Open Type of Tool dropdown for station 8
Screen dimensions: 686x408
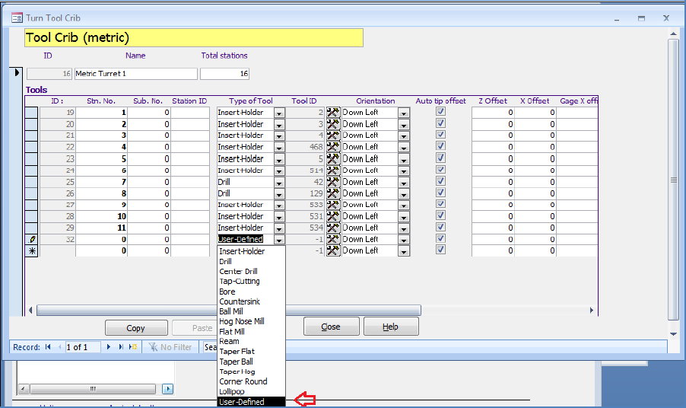tap(279, 193)
